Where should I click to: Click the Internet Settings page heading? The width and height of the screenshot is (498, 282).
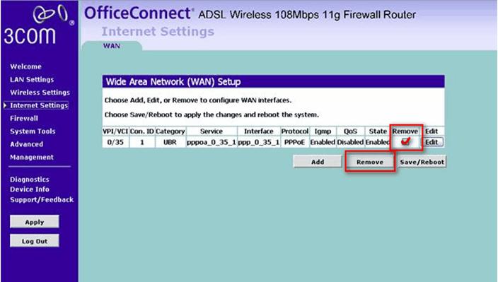tap(158, 31)
